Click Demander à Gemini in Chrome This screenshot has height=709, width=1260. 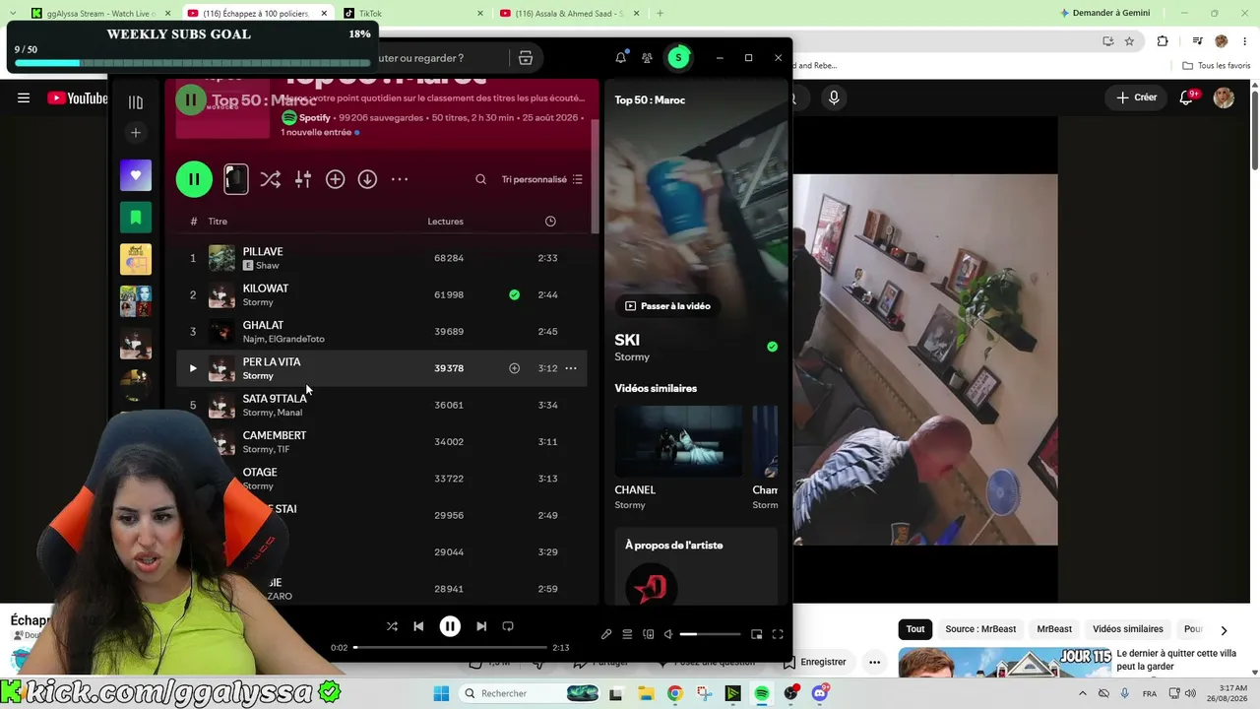pos(1105,13)
